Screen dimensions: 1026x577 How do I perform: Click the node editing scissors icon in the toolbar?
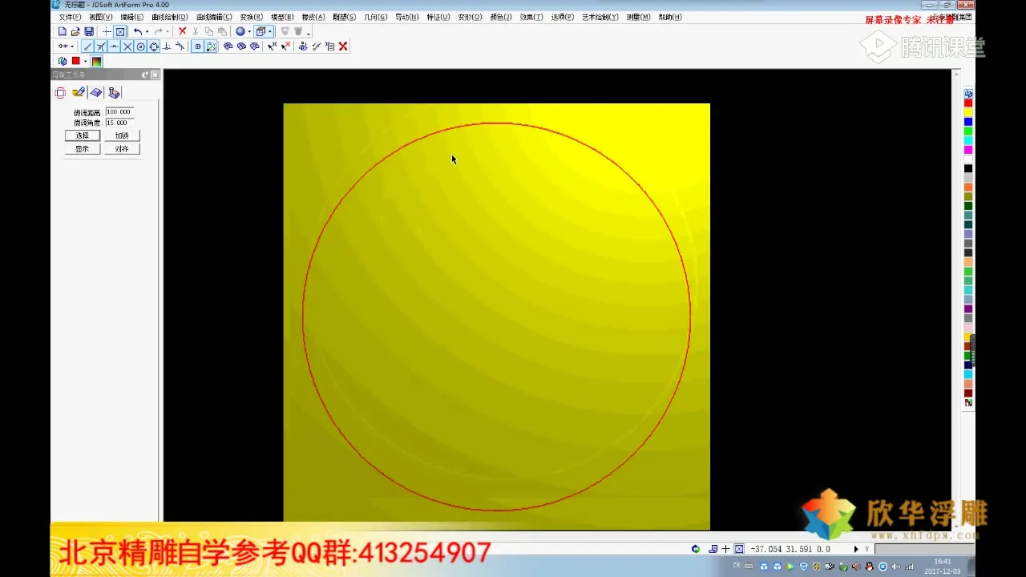pyautogui.click(x=100, y=46)
